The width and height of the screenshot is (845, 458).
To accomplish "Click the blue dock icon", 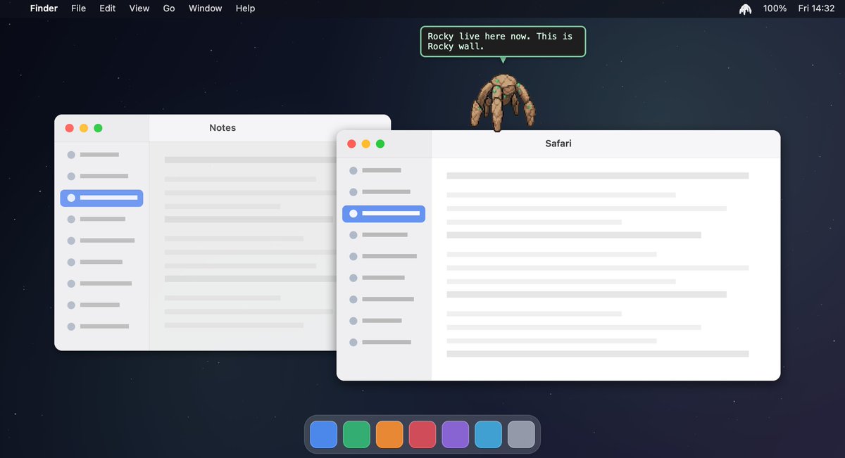I will (x=323, y=434).
